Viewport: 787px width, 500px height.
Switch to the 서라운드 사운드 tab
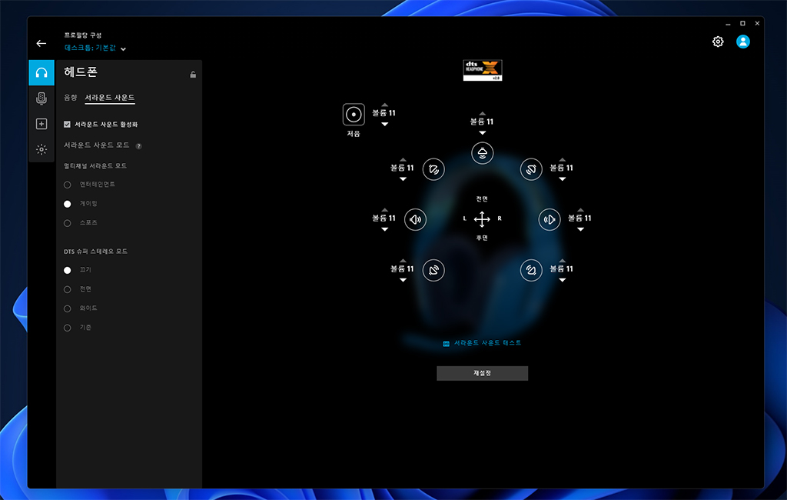(109, 98)
